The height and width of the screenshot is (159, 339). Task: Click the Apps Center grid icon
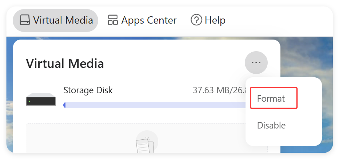(113, 20)
